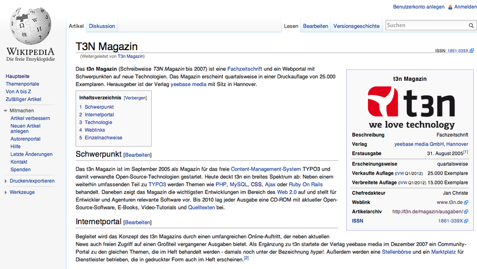Open the CSS link

256,184
